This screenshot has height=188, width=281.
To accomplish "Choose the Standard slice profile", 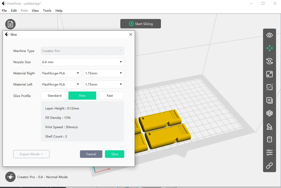I will pos(55,95).
